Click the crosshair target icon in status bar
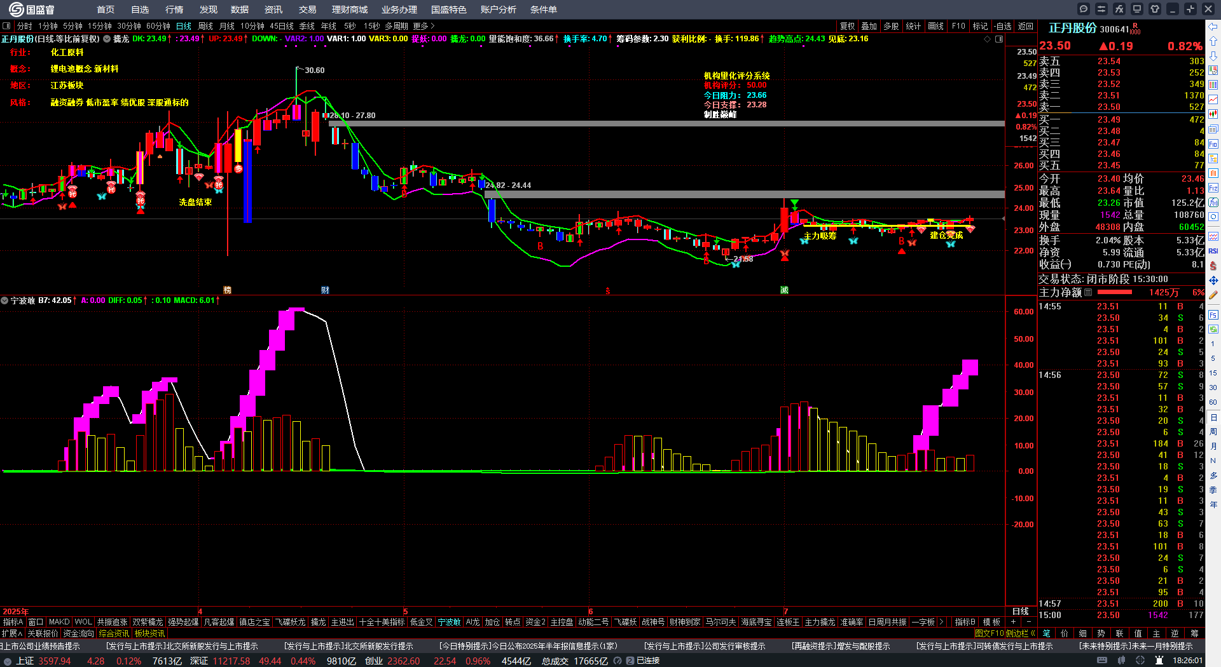The image size is (1221, 667). 1142,661
